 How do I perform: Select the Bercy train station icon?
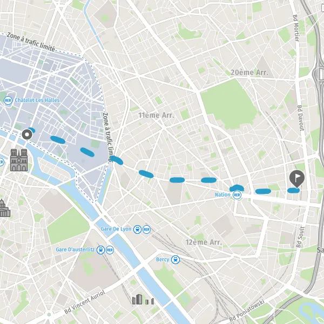pyautogui.click(x=175, y=260)
